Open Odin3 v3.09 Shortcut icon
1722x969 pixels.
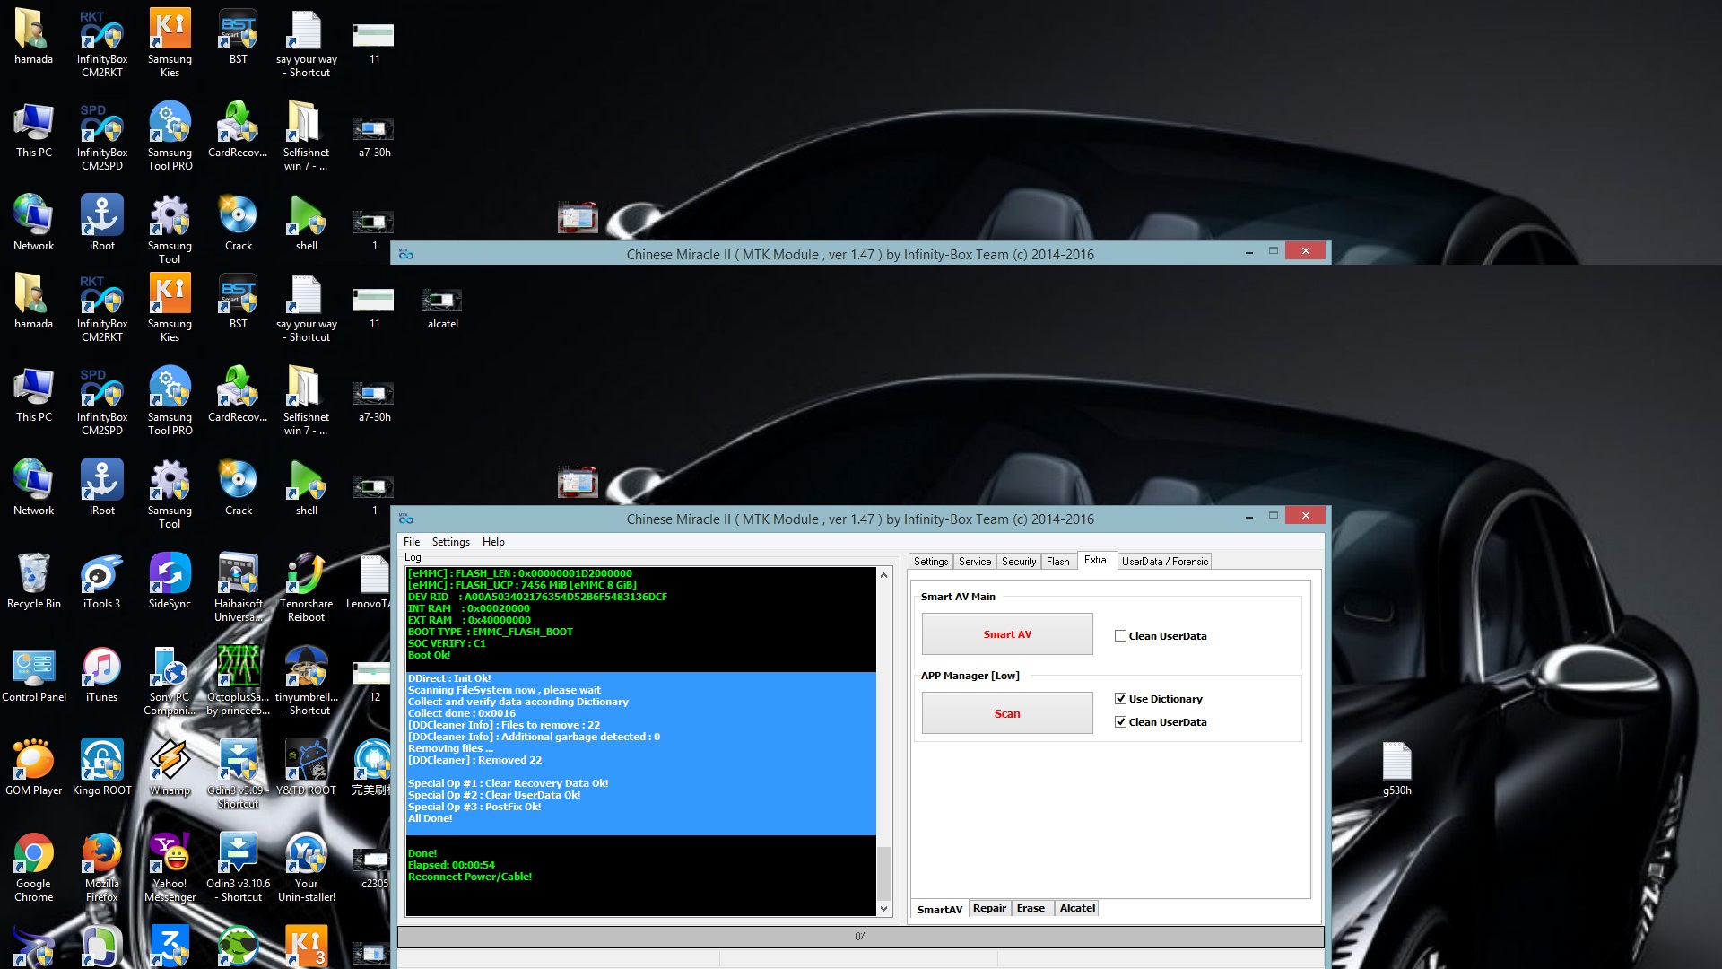tap(238, 774)
